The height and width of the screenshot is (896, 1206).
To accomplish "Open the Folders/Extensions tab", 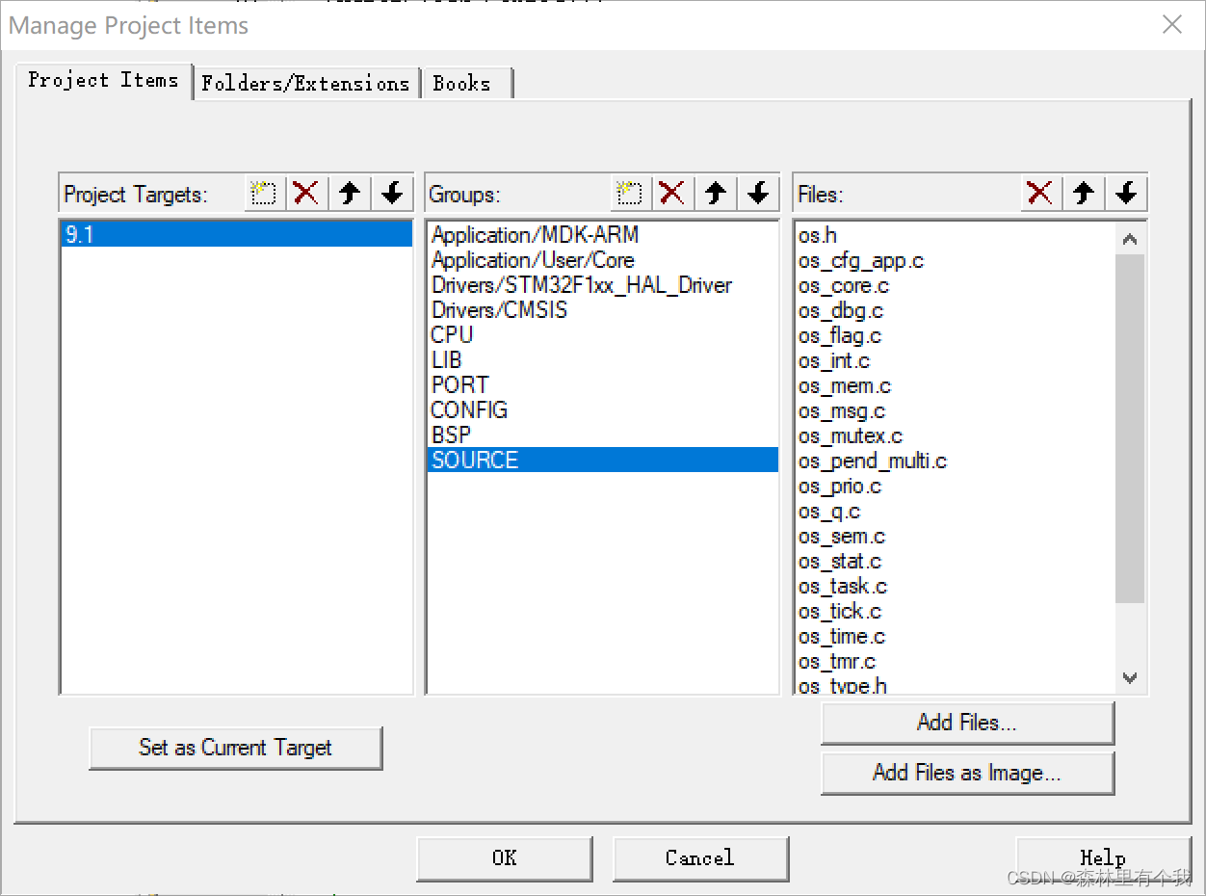I will tap(305, 84).
